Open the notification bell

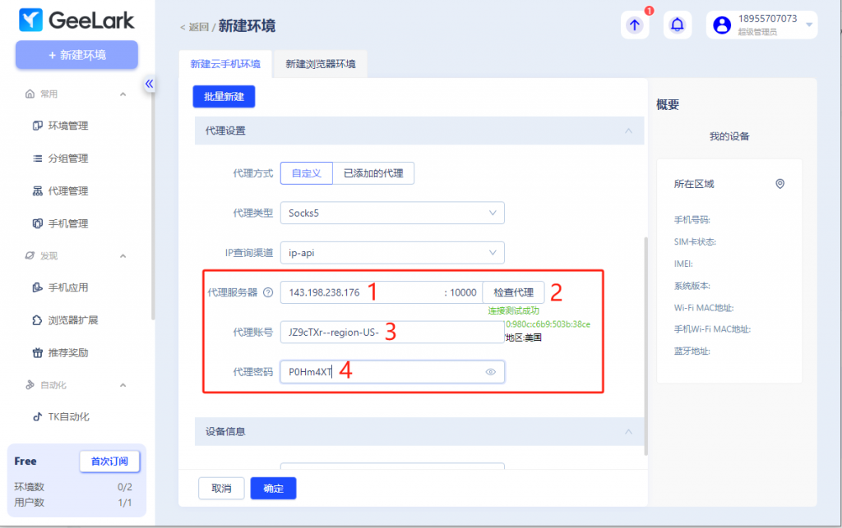click(x=677, y=25)
